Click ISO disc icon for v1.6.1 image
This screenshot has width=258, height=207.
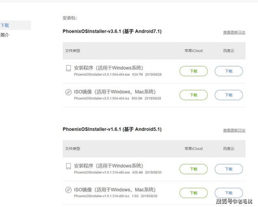[x=68, y=190]
